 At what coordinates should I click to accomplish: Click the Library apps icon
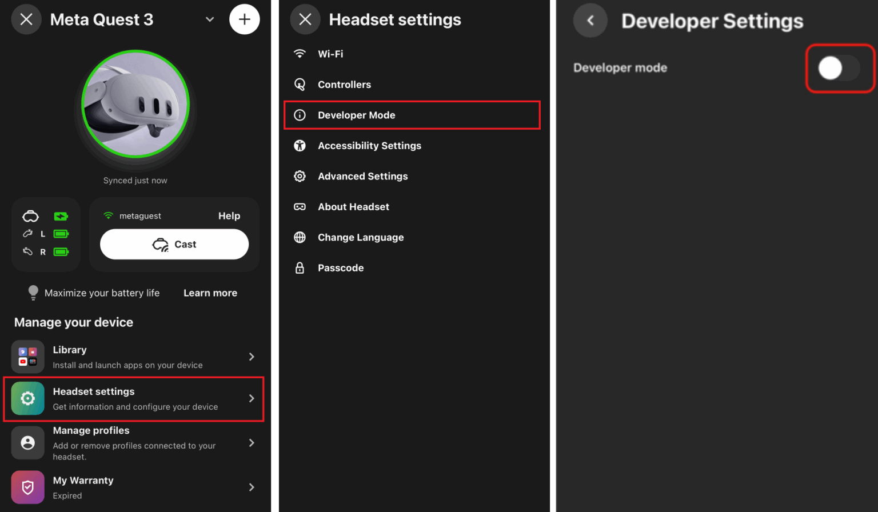tap(27, 356)
